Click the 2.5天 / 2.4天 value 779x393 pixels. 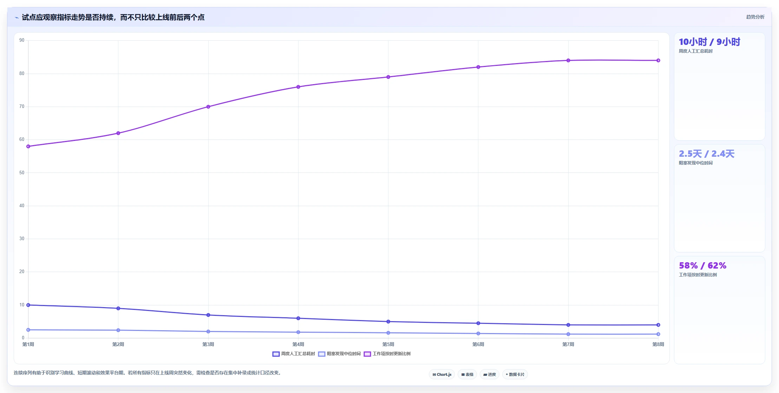(x=706, y=154)
